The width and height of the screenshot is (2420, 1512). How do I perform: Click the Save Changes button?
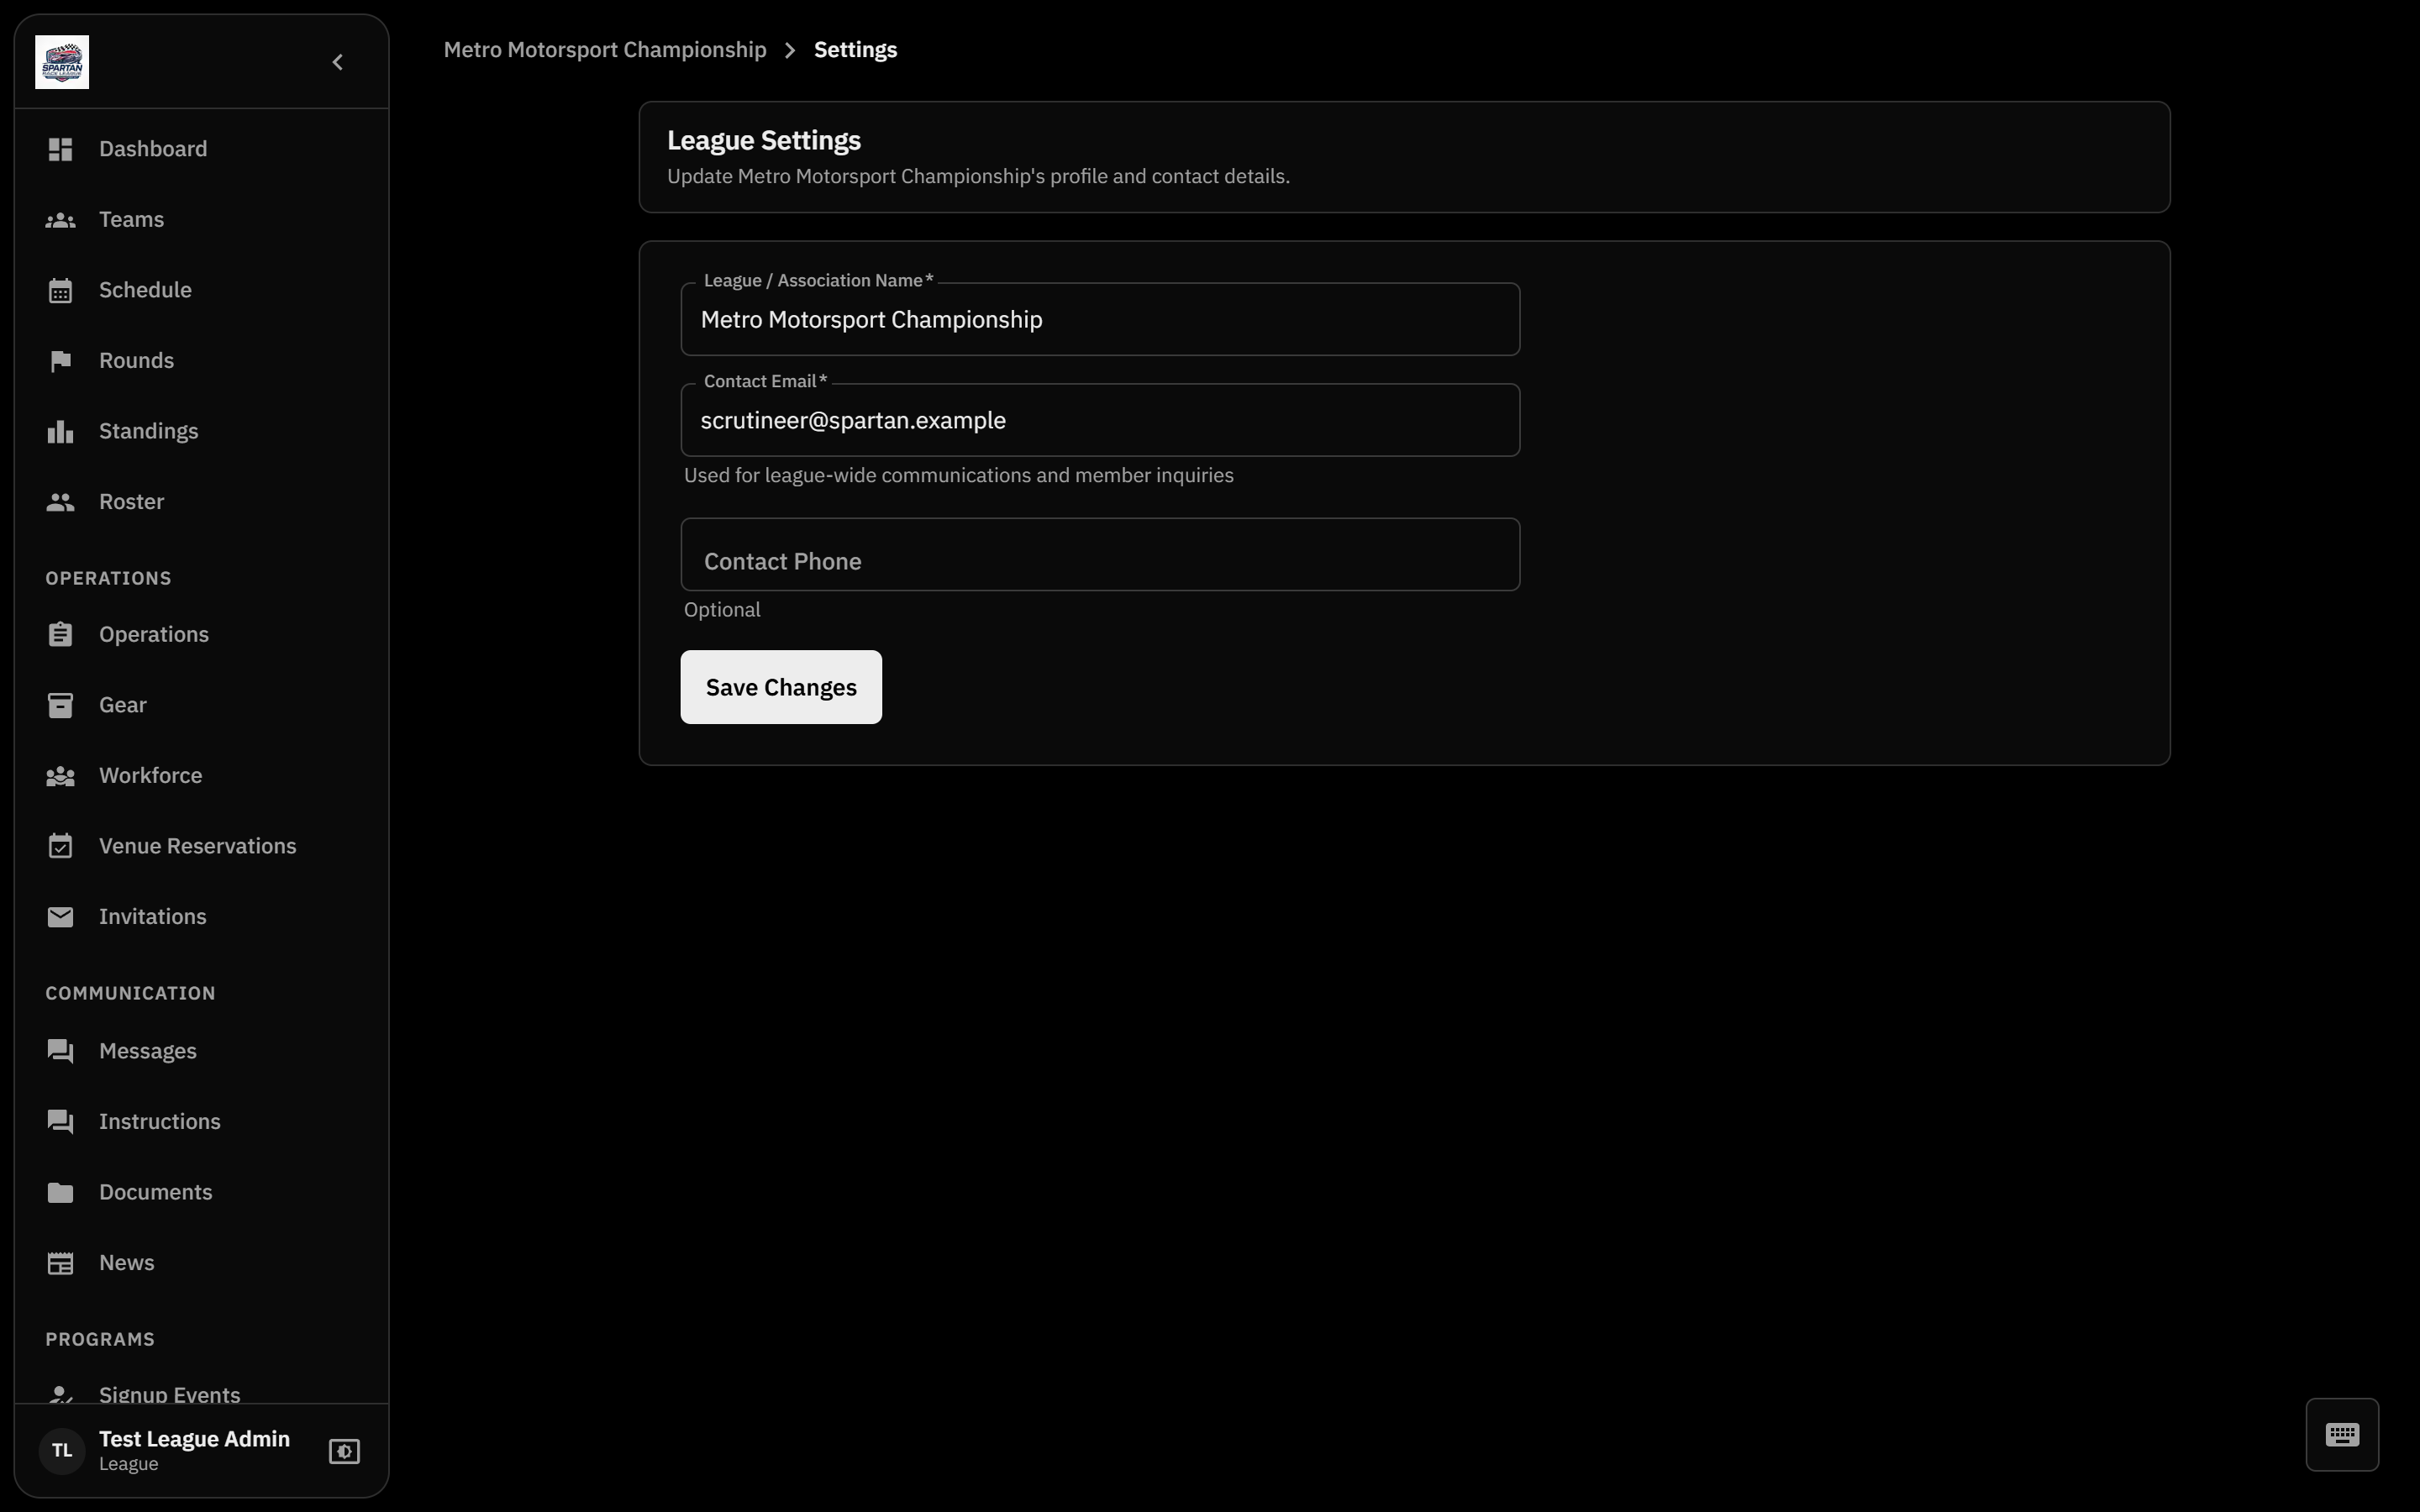(x=781, y=687)
